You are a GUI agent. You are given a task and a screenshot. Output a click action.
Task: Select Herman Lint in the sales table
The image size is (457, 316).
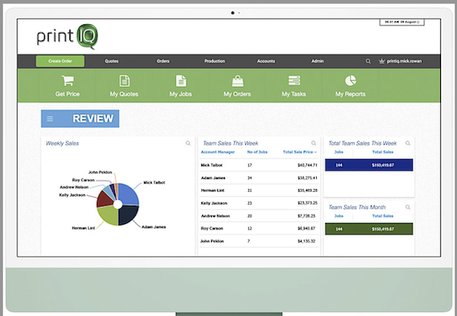(213, 190)
